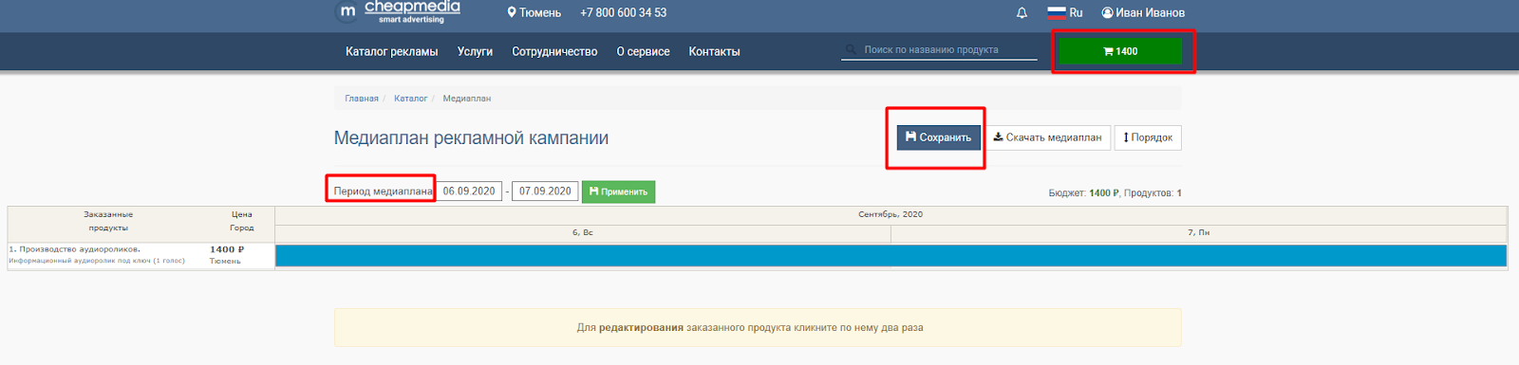Screen dimensions: 1519x365
Task: Edit start date 06.09.2020 field
Action: pos(469,192)
